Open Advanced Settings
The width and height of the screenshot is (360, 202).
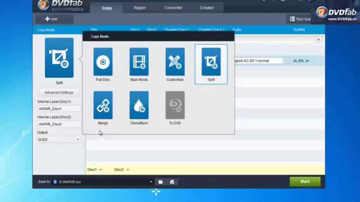tap(59, 92)
